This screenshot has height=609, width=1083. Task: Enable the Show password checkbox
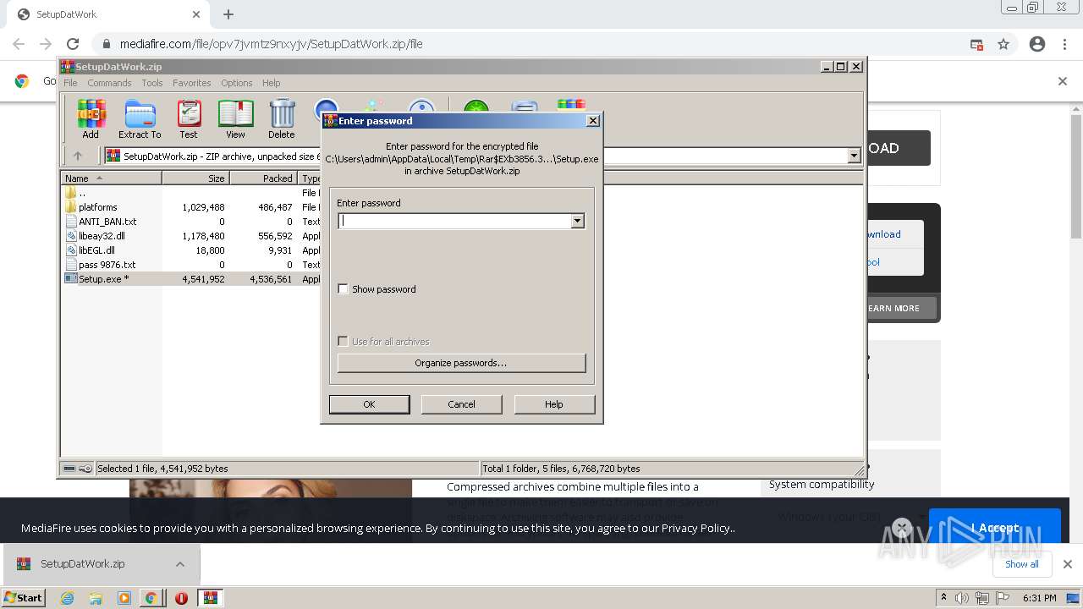tap(343, 289)
